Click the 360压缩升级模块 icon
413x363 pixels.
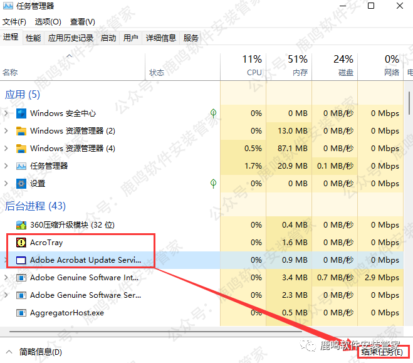pos(21,225)
